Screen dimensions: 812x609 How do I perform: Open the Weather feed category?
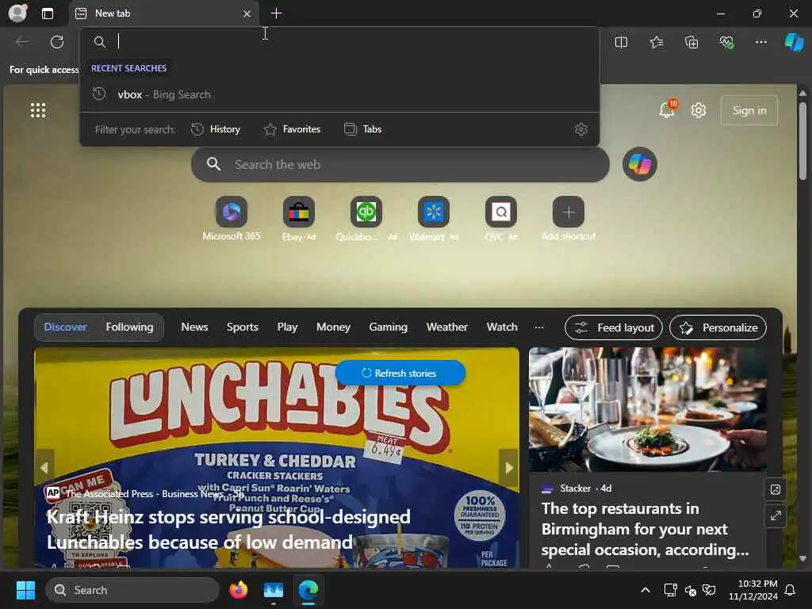point(447,327)
